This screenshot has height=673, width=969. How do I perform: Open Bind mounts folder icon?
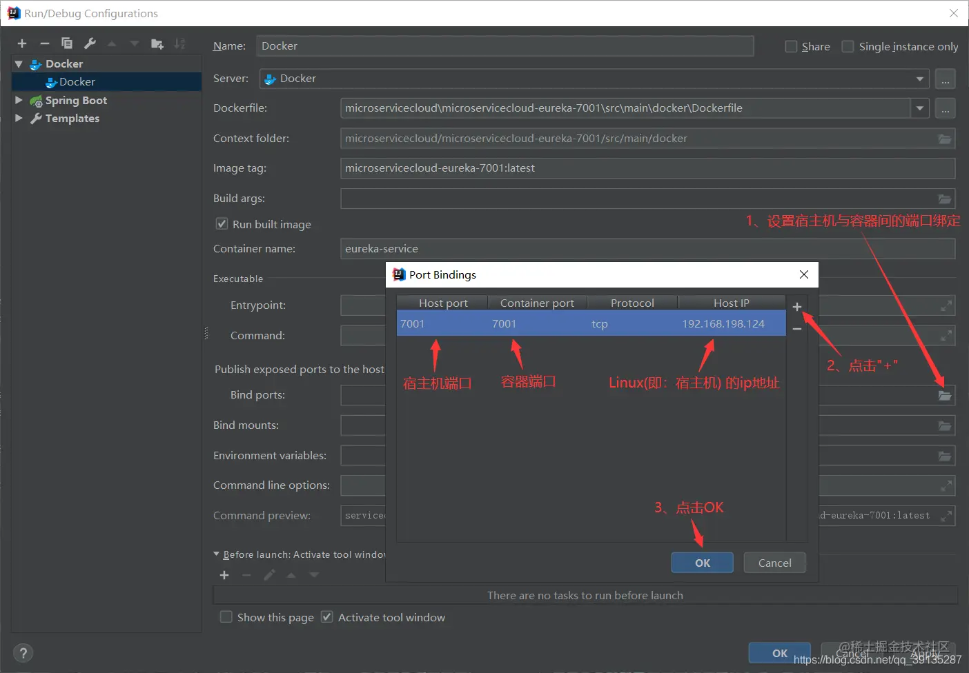click(x=945, y=425)
